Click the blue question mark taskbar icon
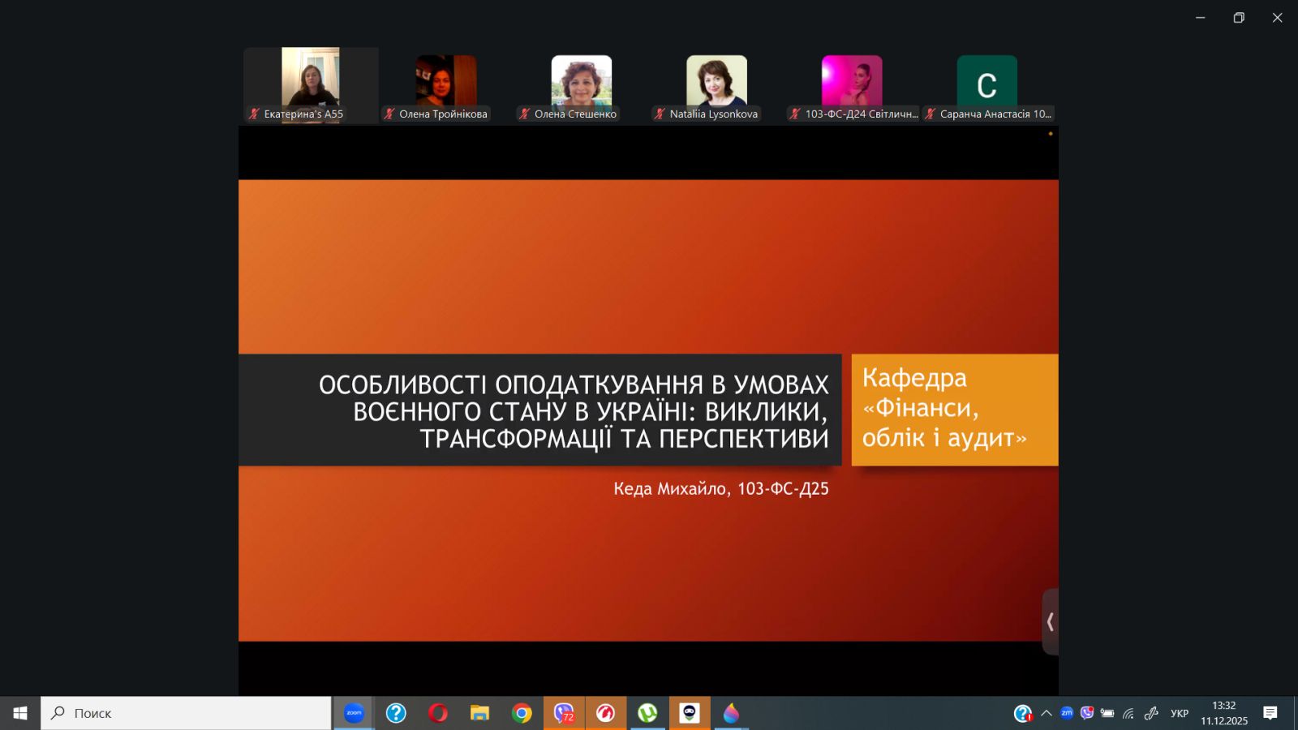This screenshot has width=1298, height=730. click(396, 713)
